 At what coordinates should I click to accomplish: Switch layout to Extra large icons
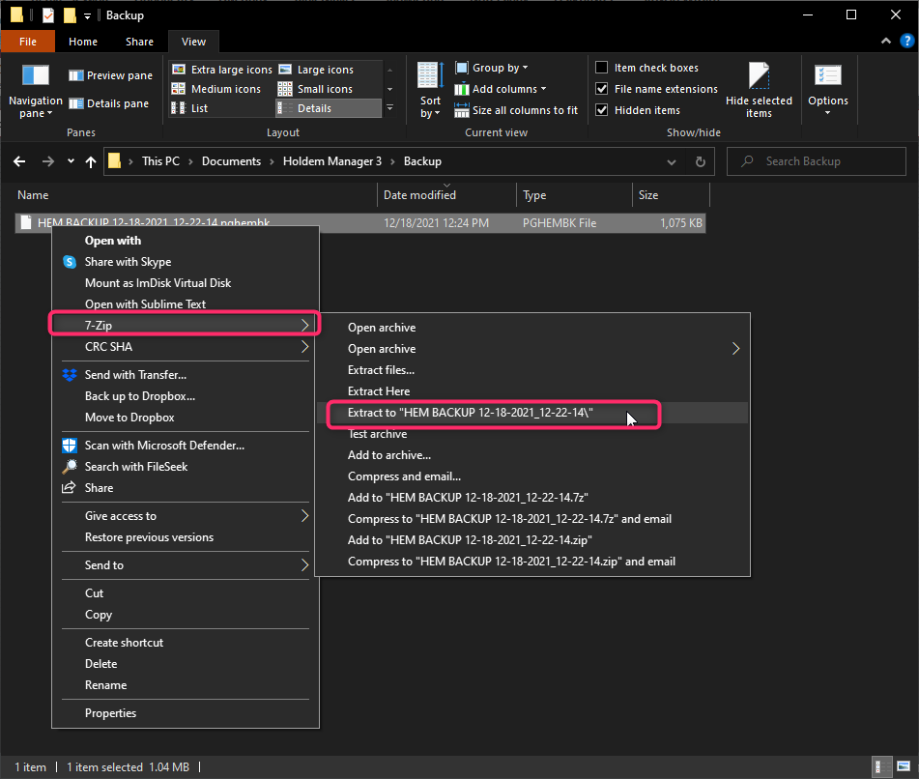click(222, 70)
